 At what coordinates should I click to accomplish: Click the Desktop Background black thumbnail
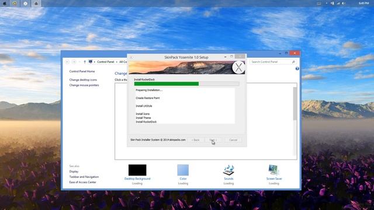click(137, 170)
